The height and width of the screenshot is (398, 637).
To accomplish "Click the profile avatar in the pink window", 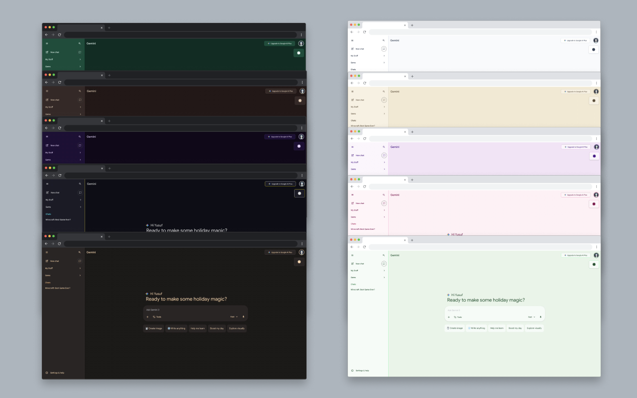I will pos(596,195).
